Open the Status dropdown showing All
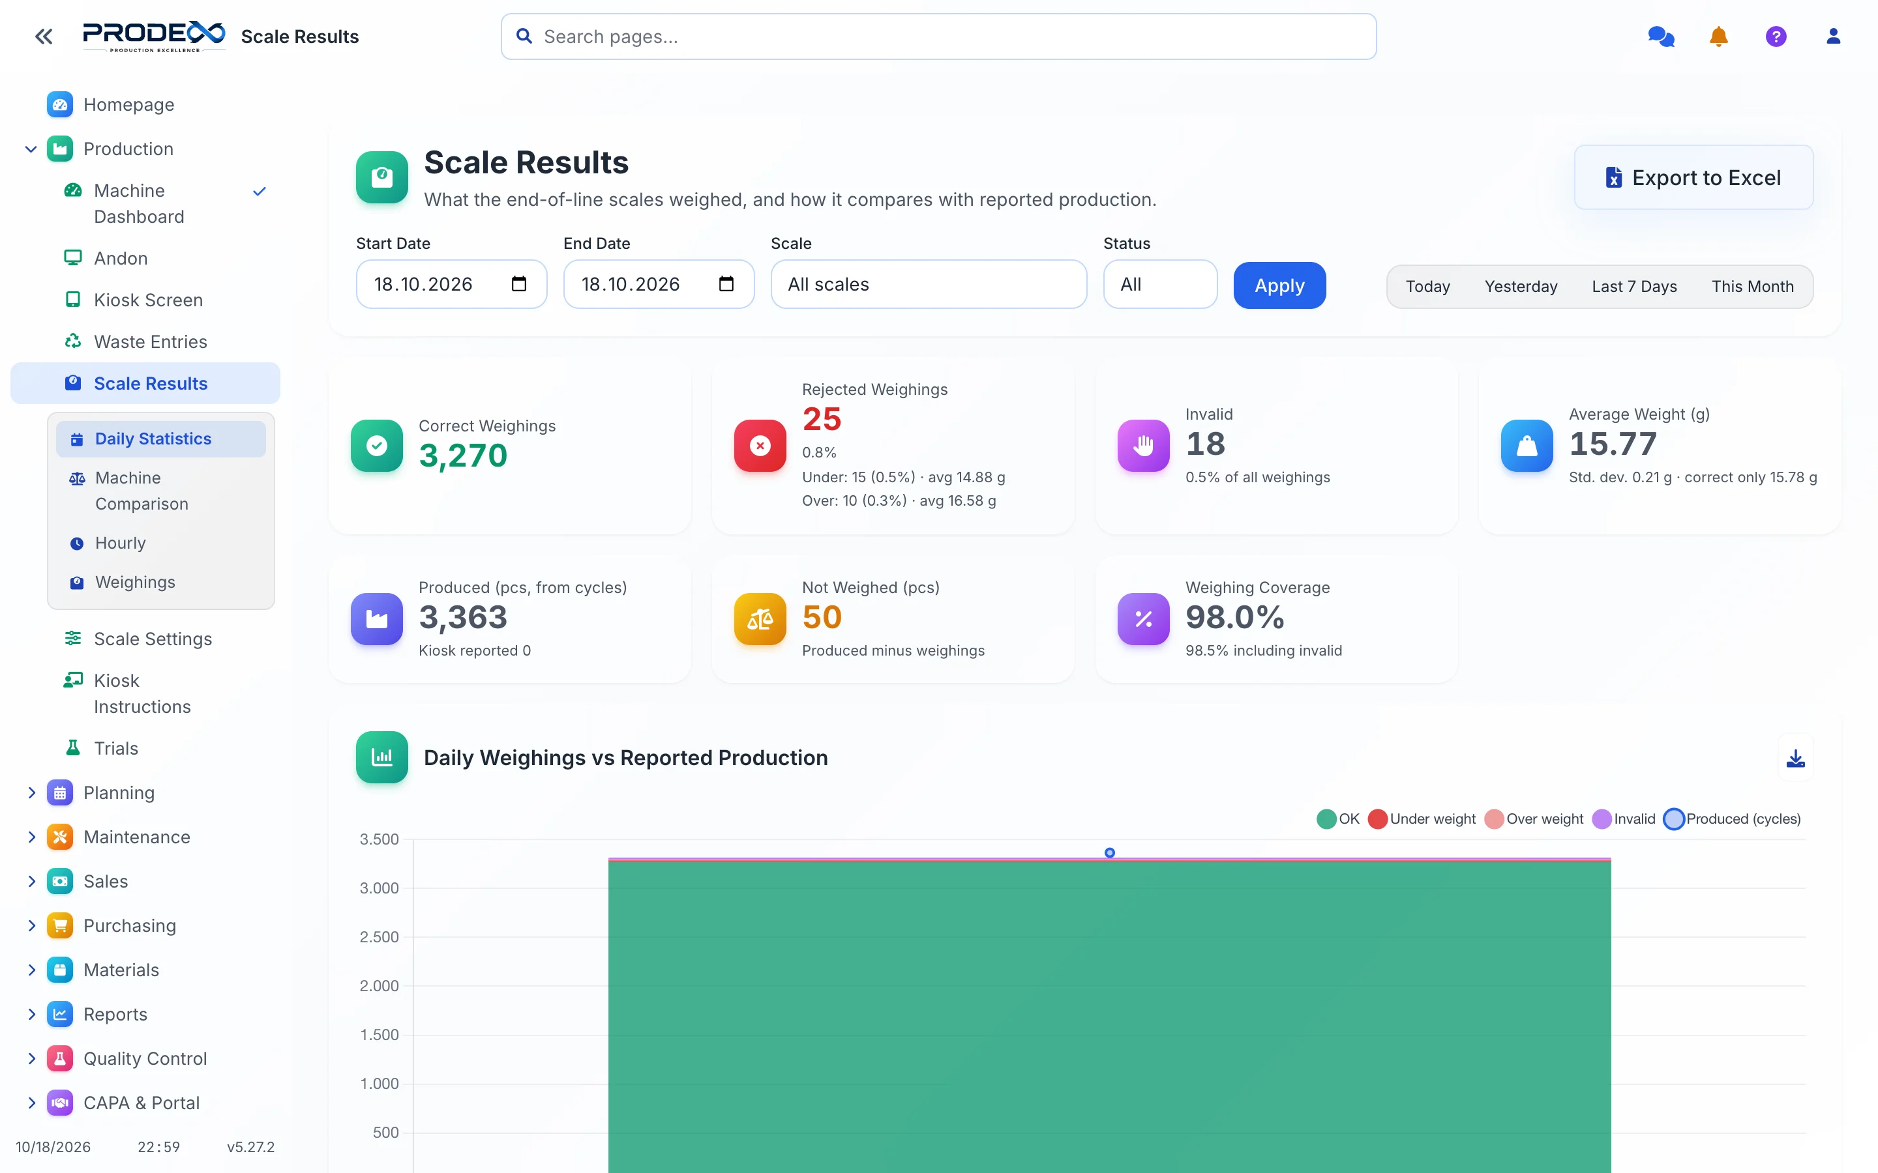 click(x=1159, y=284)
